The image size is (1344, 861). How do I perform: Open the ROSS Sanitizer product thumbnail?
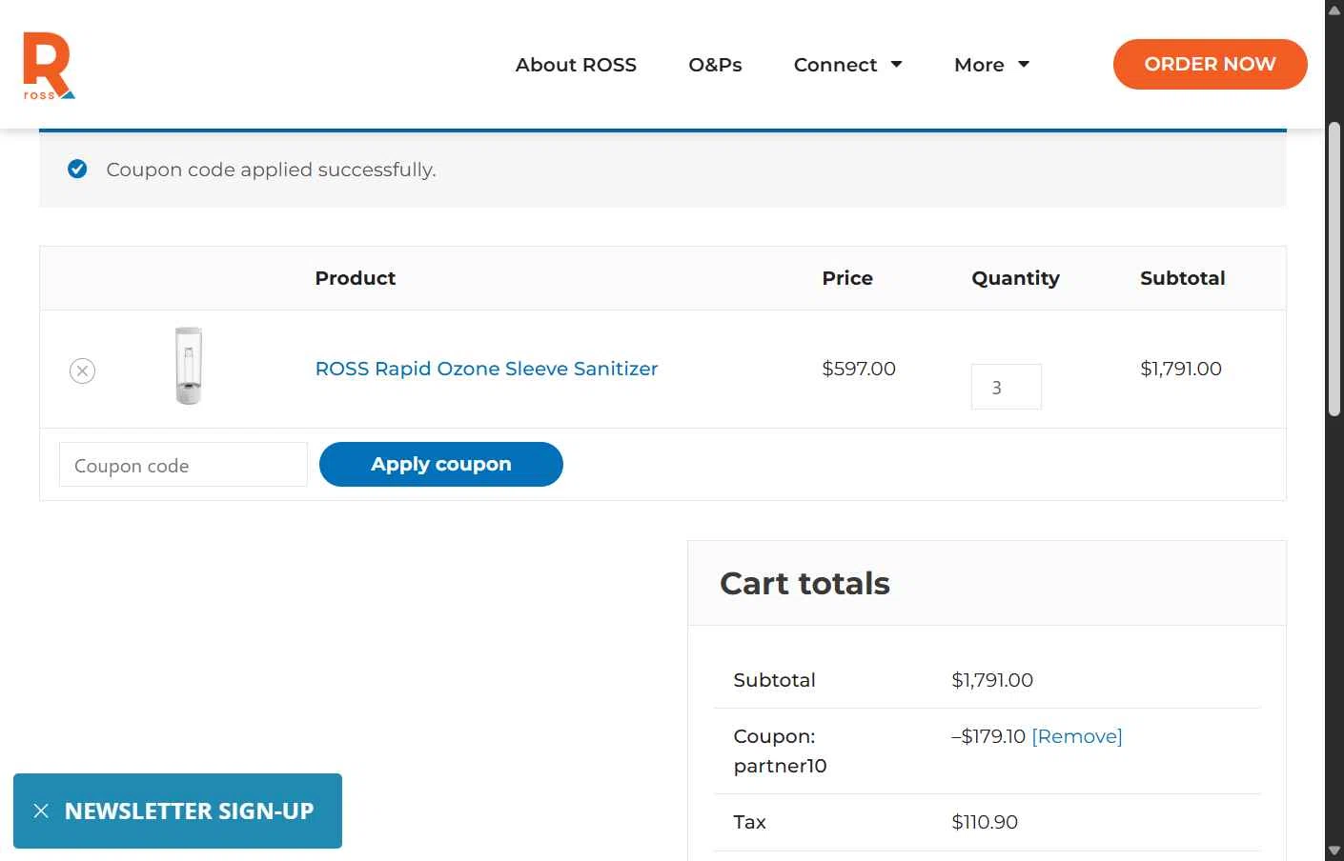[x=189, y=366]
